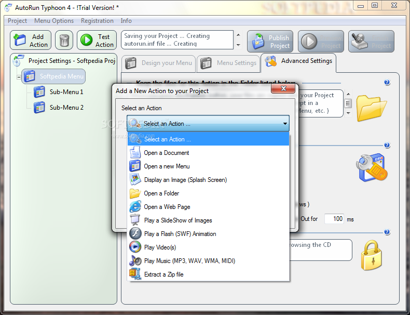Click the Sub-Menu 2 menu icon
This screenshot has height=315, width=410.
pyautogui.click(x=39, y=108)
